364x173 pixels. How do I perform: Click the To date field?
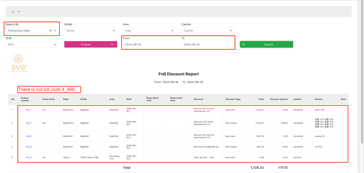click(208, 45)
